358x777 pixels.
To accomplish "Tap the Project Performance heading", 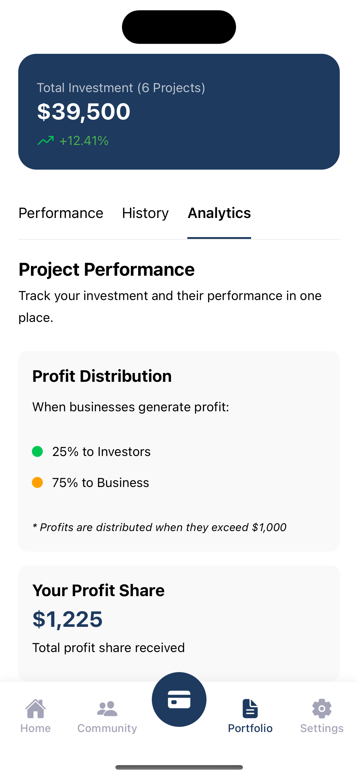I will tap(107, 269).
